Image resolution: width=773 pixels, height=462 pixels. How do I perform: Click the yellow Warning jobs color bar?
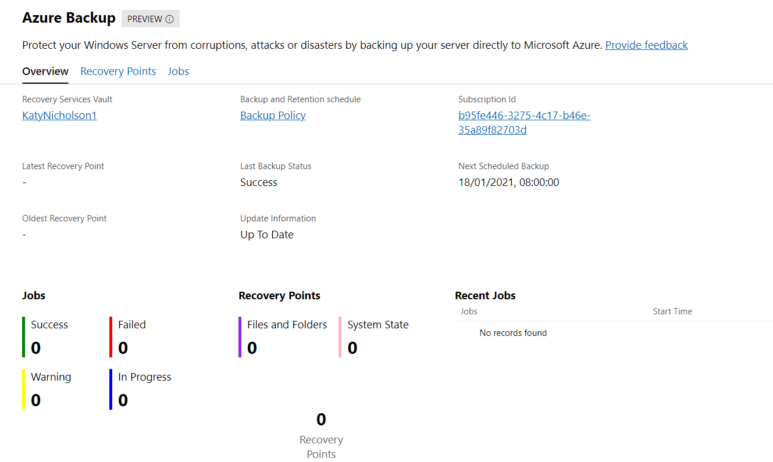coord(24,389)
